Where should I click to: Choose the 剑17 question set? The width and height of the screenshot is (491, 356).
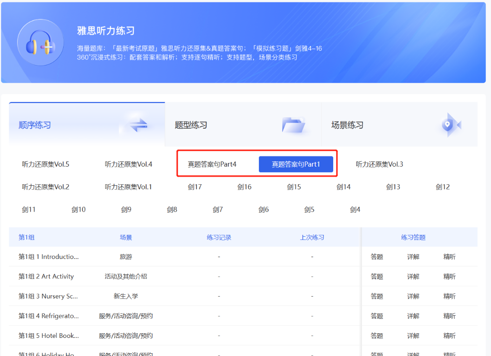195,187
